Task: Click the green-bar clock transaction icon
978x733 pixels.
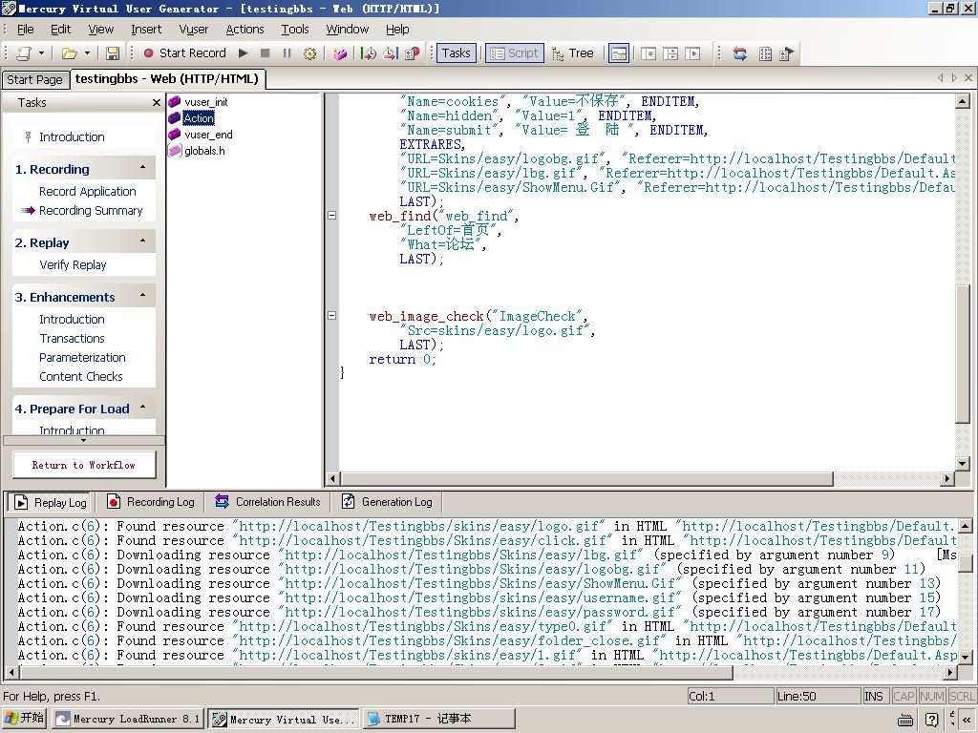Action: (x=369, y=53)
